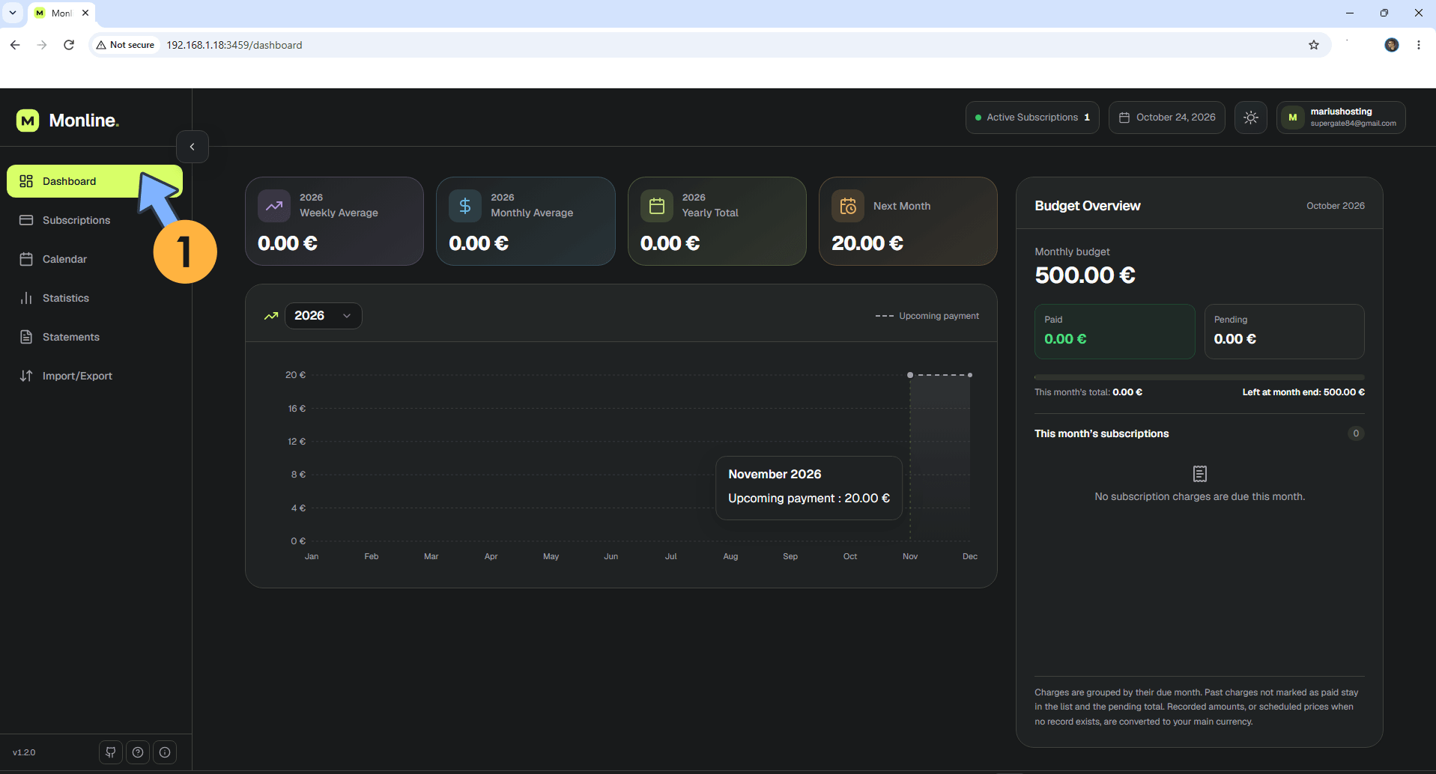Expand the 2026 year dropdown
1436x774 pixels.
[x=324, y=316]
